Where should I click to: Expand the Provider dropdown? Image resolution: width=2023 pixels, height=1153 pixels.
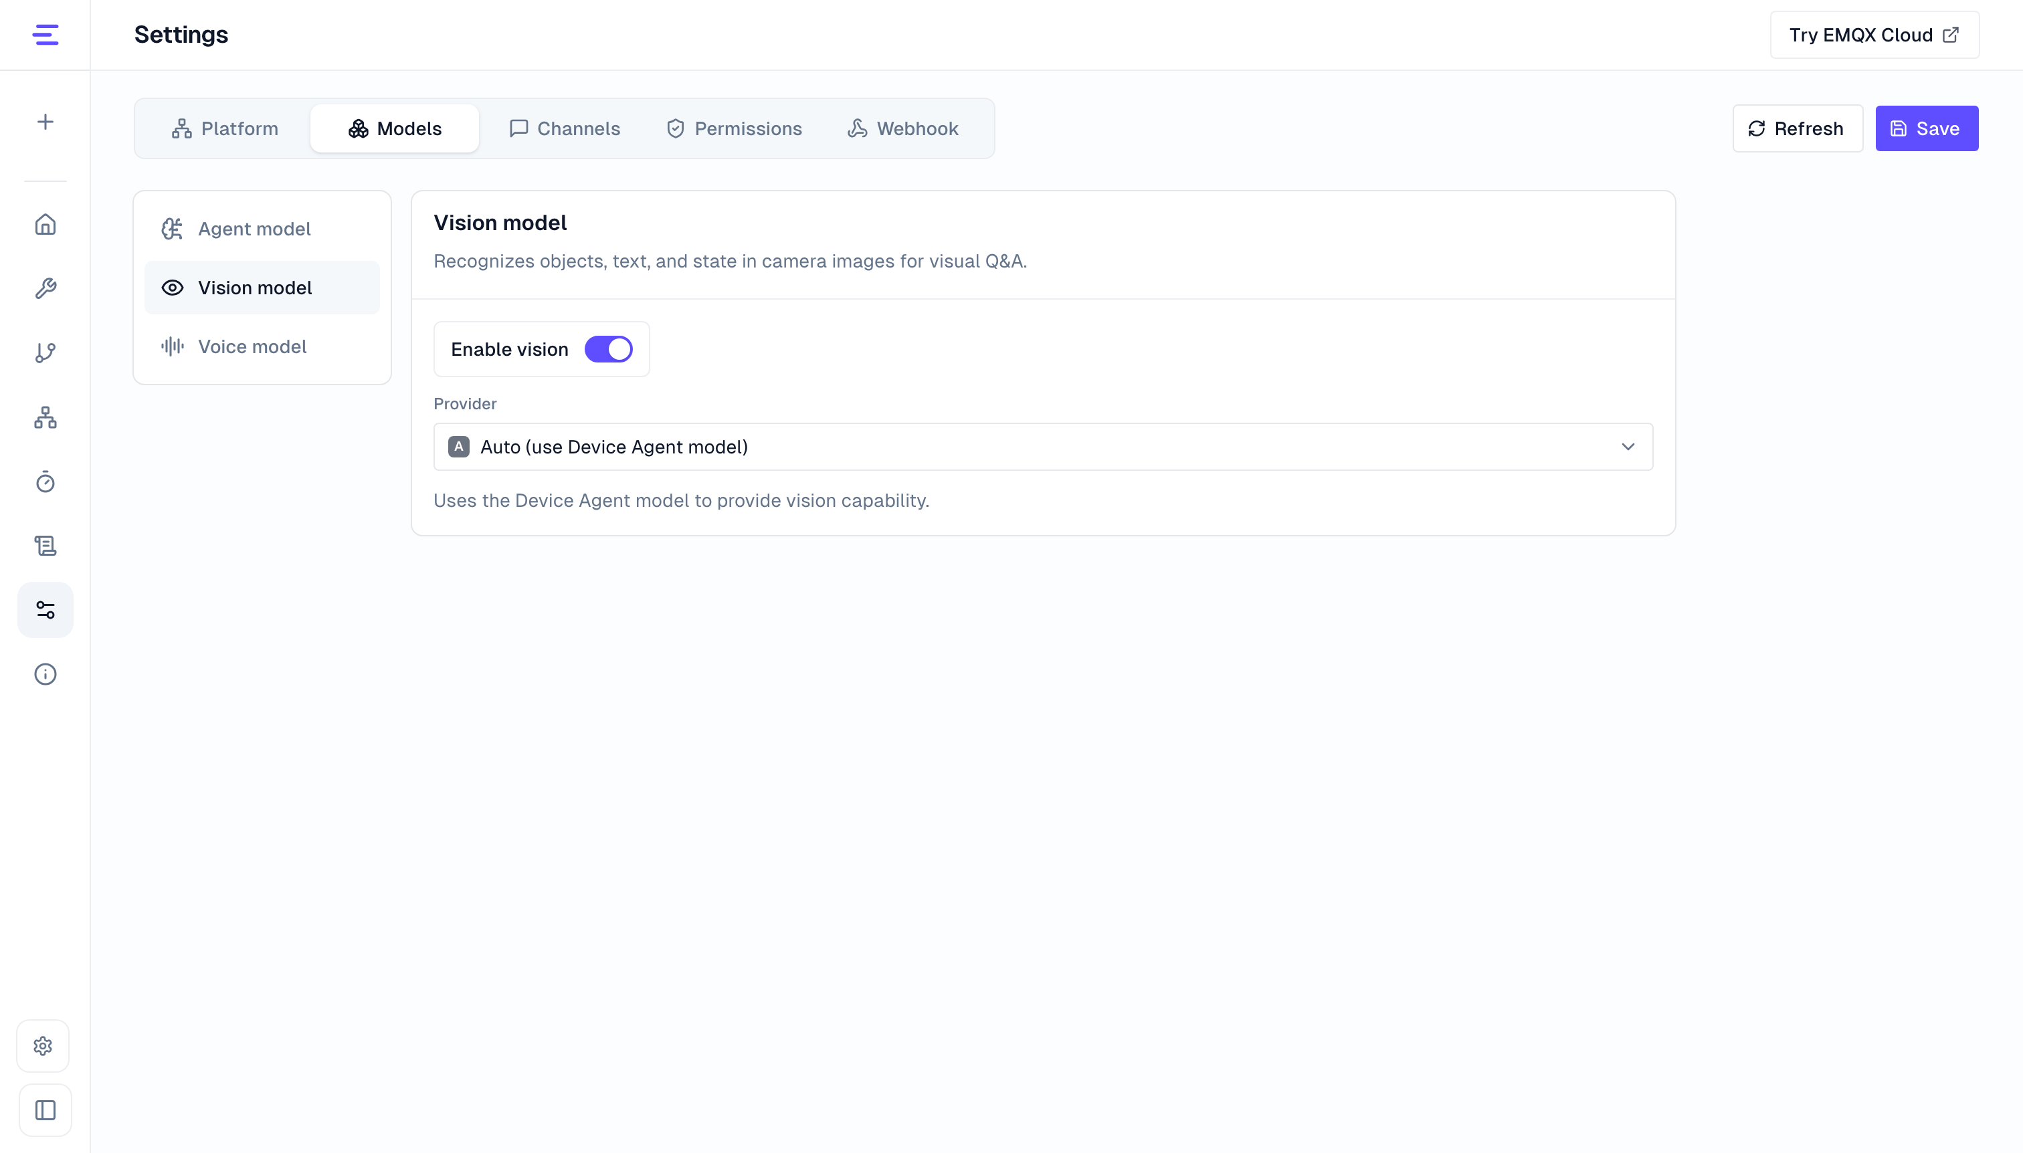point(1043,447)
